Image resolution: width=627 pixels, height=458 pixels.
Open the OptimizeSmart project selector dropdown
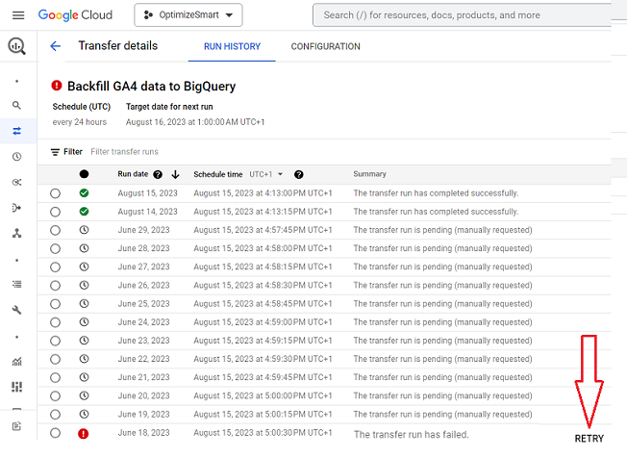click(188, 15)
